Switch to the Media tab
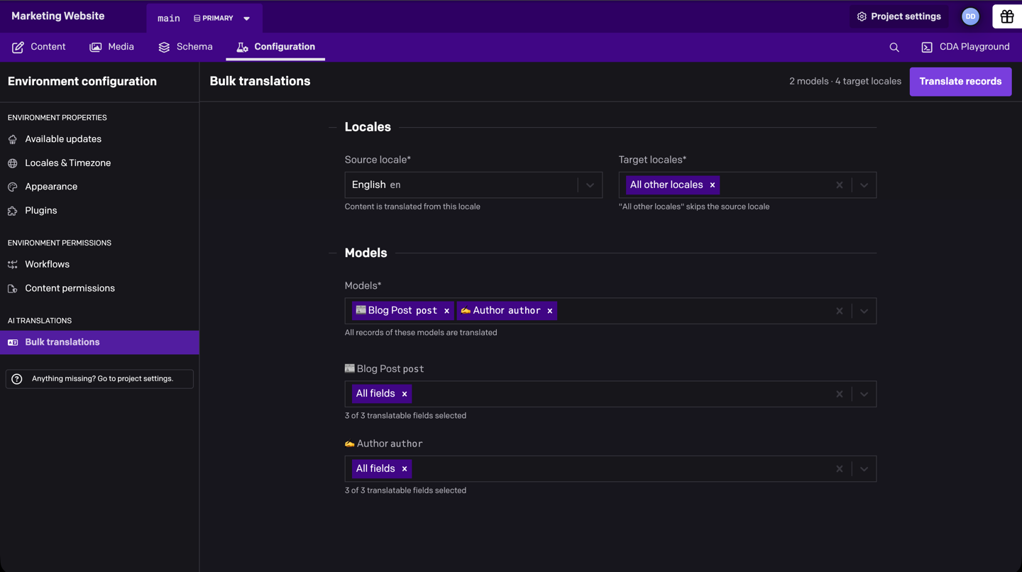 pos(111,47)
